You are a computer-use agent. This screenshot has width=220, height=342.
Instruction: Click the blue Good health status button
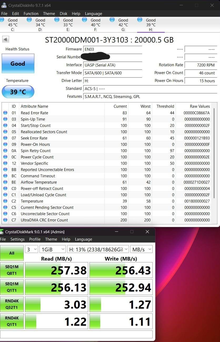(x=18, y=64)
